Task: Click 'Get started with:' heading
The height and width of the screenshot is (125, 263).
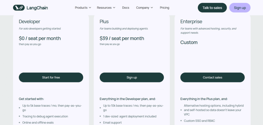Action: (31, 99)
